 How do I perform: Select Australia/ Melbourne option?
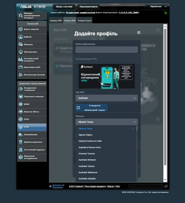[x=106, y=172]
